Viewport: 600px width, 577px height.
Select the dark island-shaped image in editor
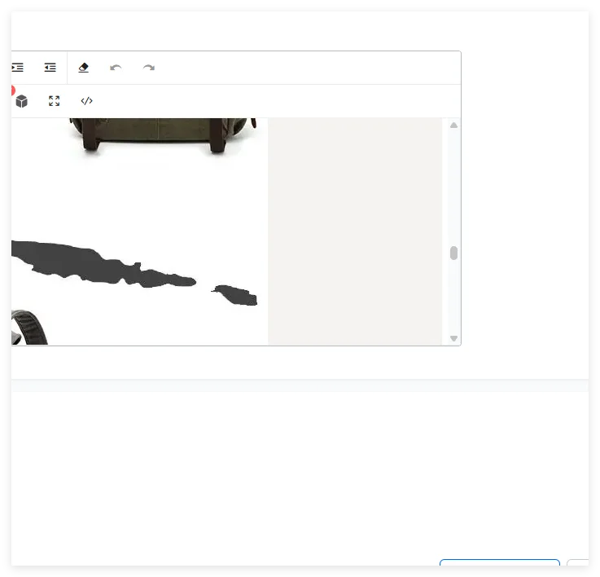coord(134,273)
